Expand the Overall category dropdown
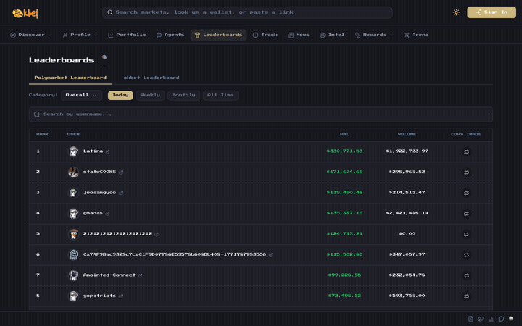Image resolution: width=522 pixels, height=326 pixels. [x=81, y=95]
